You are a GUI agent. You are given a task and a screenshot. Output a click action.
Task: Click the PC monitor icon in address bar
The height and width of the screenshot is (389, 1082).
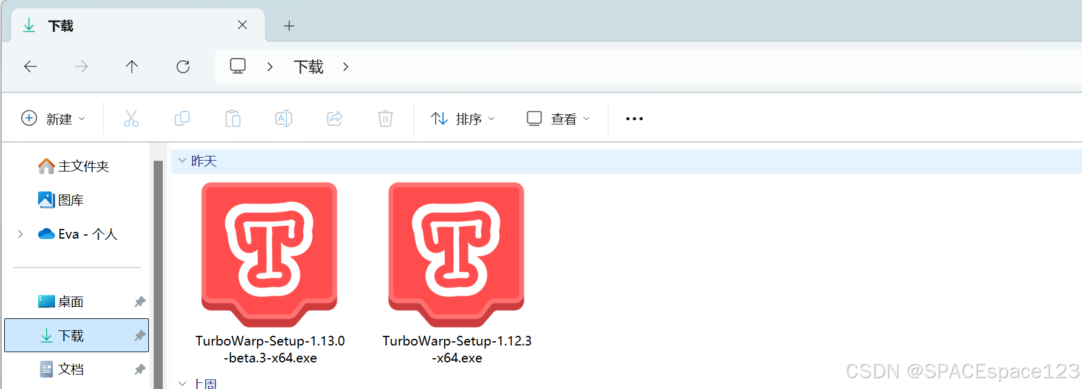[x=238, y=66]
